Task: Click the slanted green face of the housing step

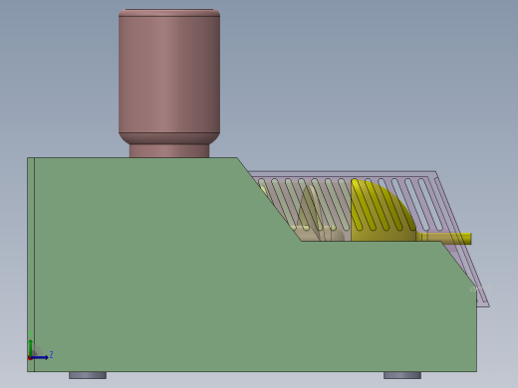Action: click(x=270, y=200)
